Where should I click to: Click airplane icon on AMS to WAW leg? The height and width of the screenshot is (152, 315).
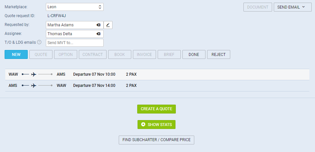34,86
